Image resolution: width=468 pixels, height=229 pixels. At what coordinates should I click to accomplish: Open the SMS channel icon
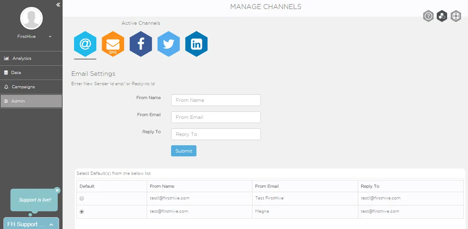pyautogui.click(x=113, y=44)
